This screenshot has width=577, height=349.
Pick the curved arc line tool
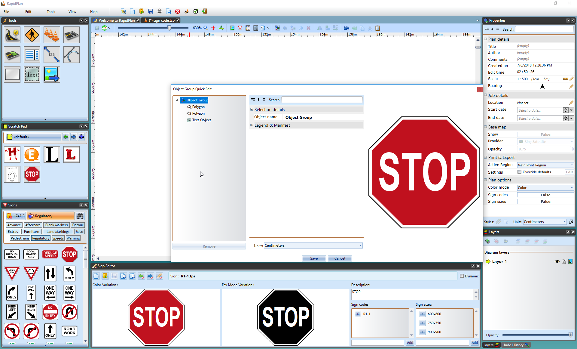72,55
